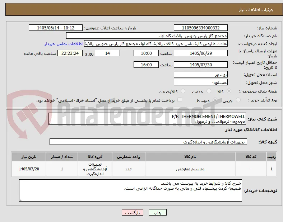Click the price validity date 1405/07/30

(200, 65)
